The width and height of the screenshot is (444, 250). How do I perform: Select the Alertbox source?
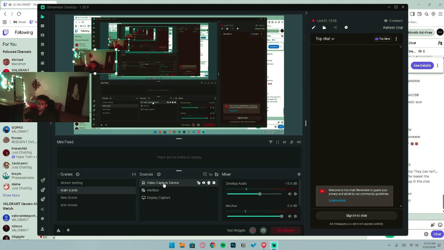click(178, 190)
